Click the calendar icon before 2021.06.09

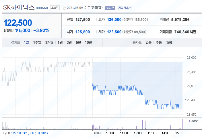[x=64, y=8]
